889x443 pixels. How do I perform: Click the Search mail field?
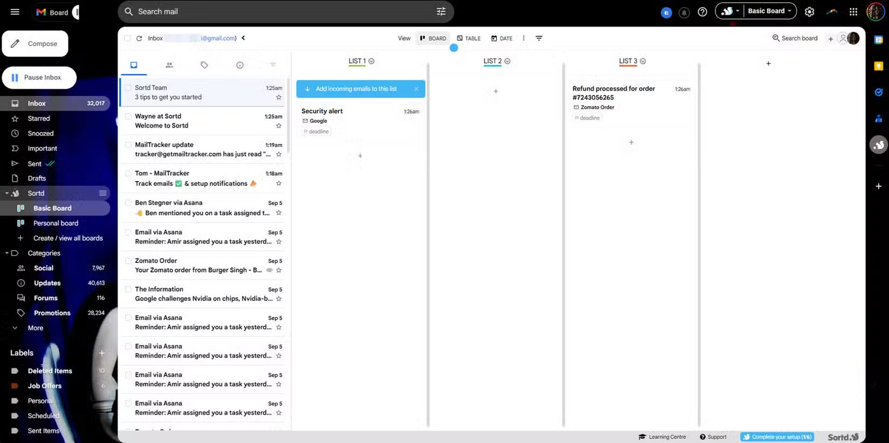280,11
